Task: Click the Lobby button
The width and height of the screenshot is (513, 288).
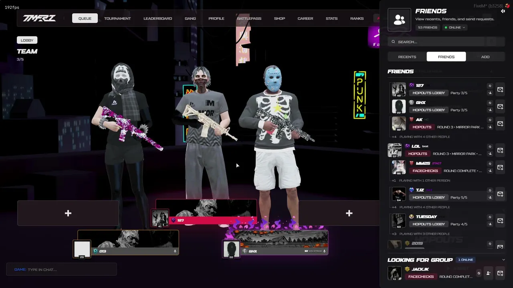Action: click(27, 40)
